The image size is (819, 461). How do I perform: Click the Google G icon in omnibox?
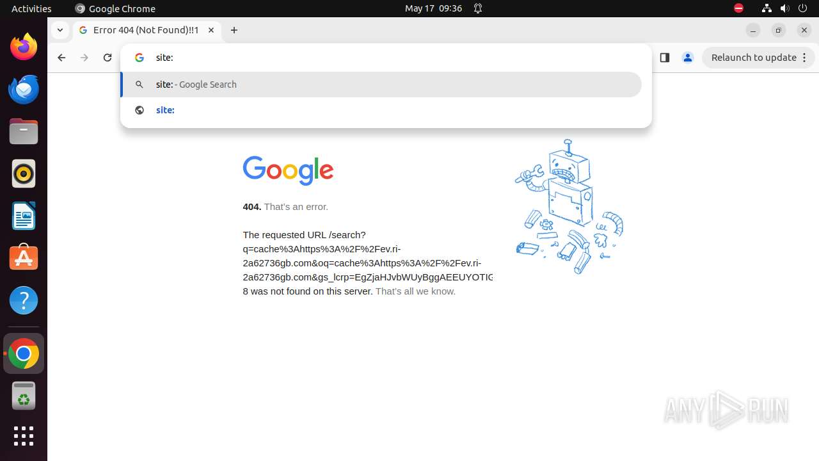point(139,58)
